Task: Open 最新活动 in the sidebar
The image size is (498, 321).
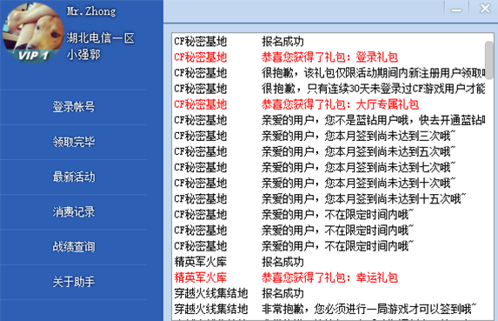Action: point(74,177)
